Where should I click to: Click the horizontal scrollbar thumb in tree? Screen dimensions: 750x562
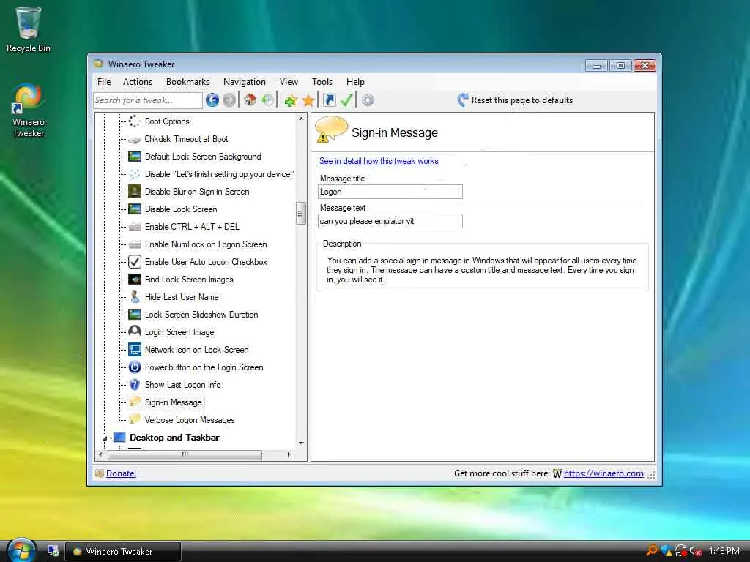pyautogui.click(x=185, y=454)
